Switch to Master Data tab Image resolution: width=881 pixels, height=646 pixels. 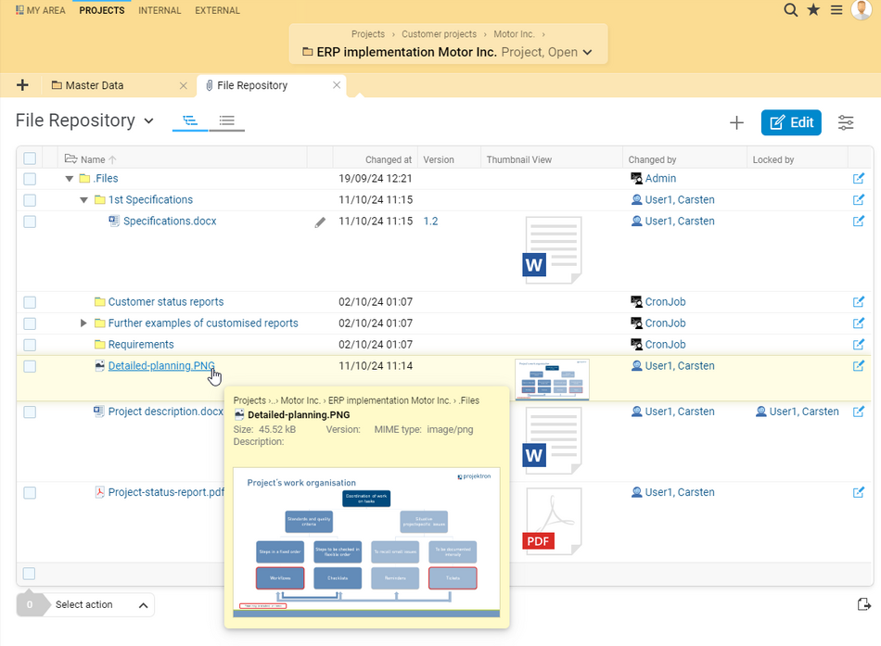pyautogui.click(x=95, y=85)
